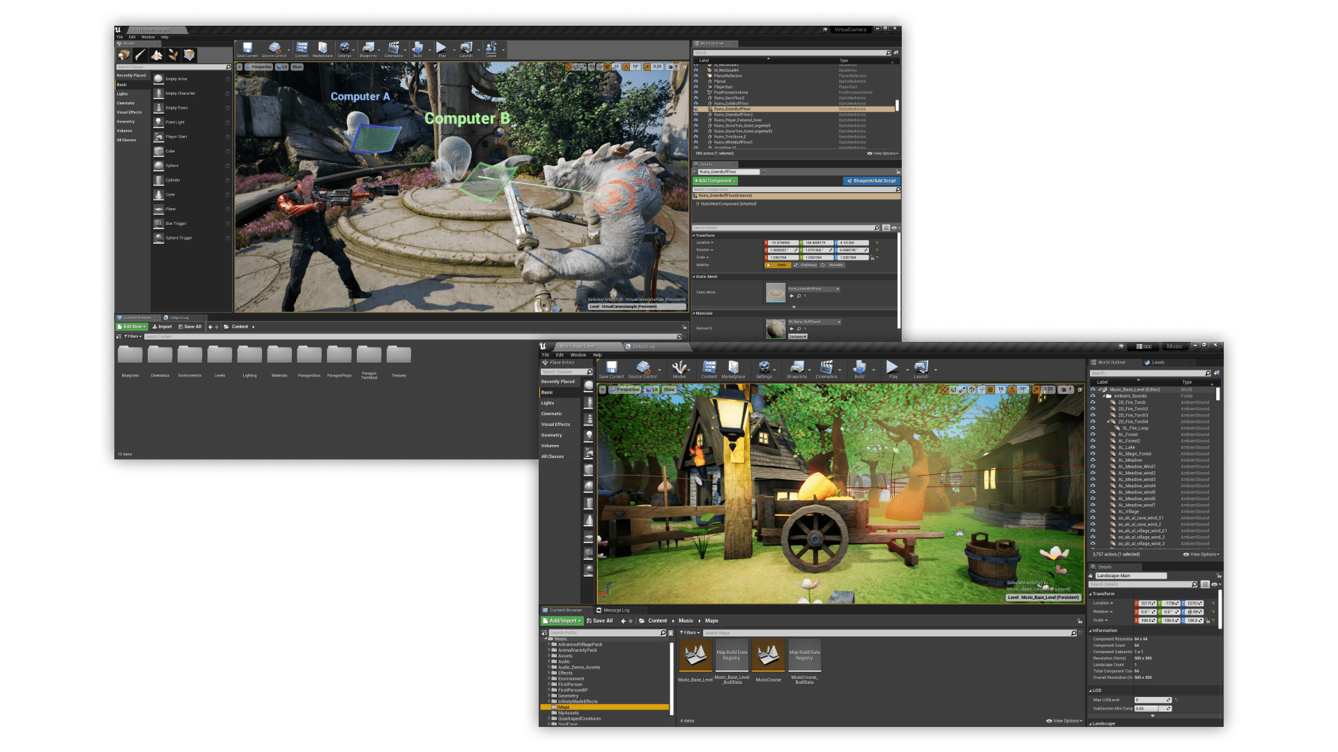The width and height of the screenshot is (1338, 752).
Task: Click the Search Maps field in Music content browser
Action: pyautogui.click(x=890, y=633)
